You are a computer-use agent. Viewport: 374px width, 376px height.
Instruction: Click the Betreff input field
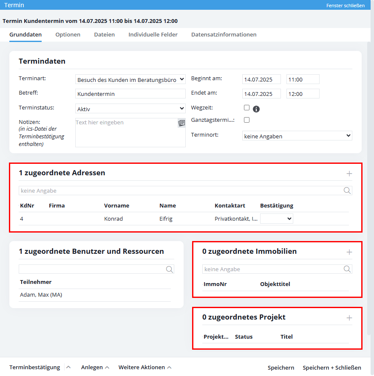pos(130,94)
